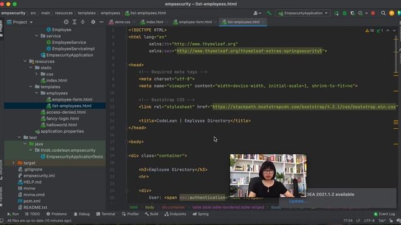Open the Run tool window
Screen dimensions: 401x225
(x=13, y=214)
